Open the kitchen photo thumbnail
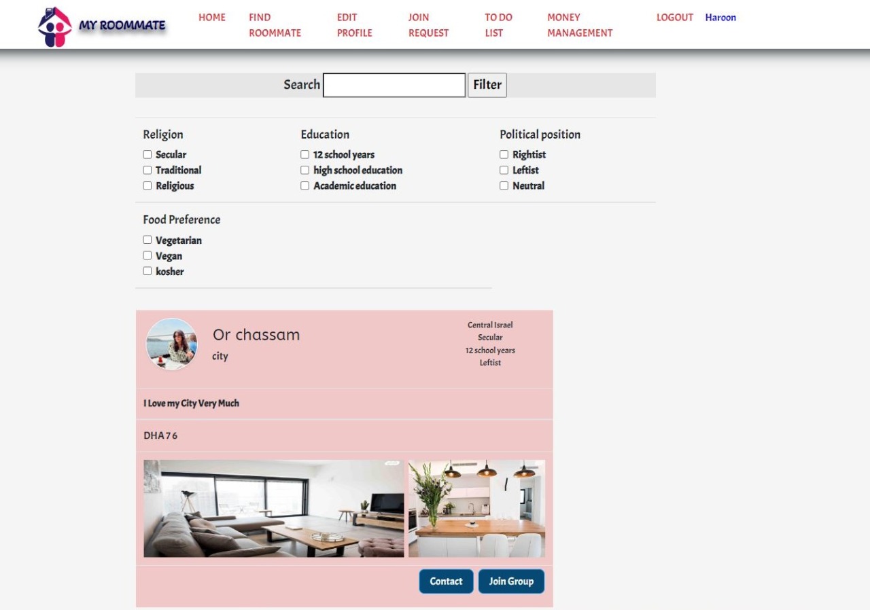Screen dimensions: 870x610 pyautogui.click(x=476, y=509)
